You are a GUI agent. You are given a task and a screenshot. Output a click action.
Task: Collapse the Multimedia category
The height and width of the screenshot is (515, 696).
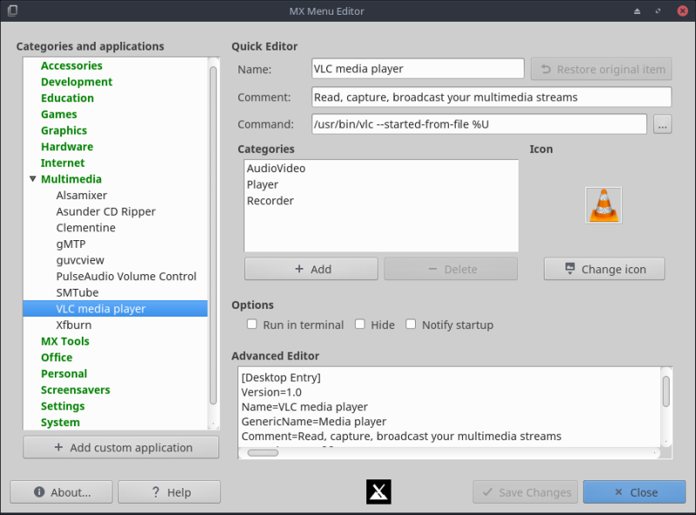(32, 178)
